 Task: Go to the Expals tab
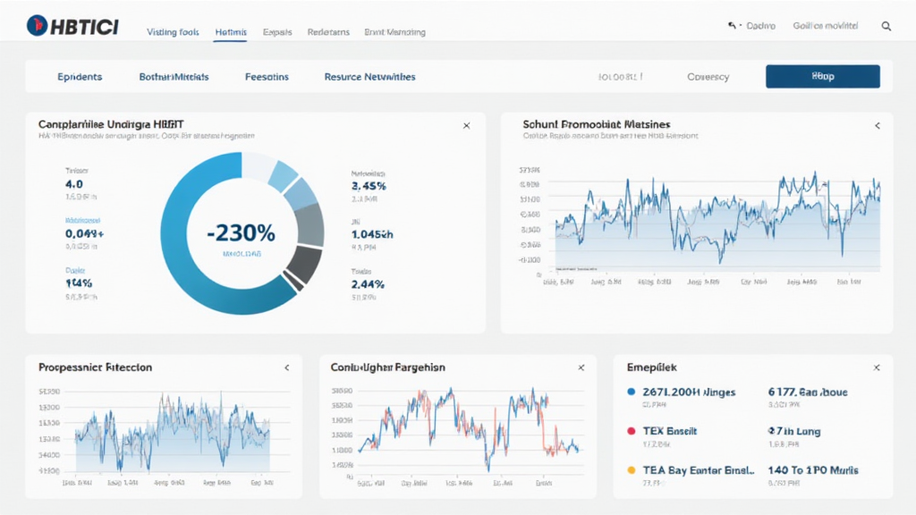tap(277, 32)
